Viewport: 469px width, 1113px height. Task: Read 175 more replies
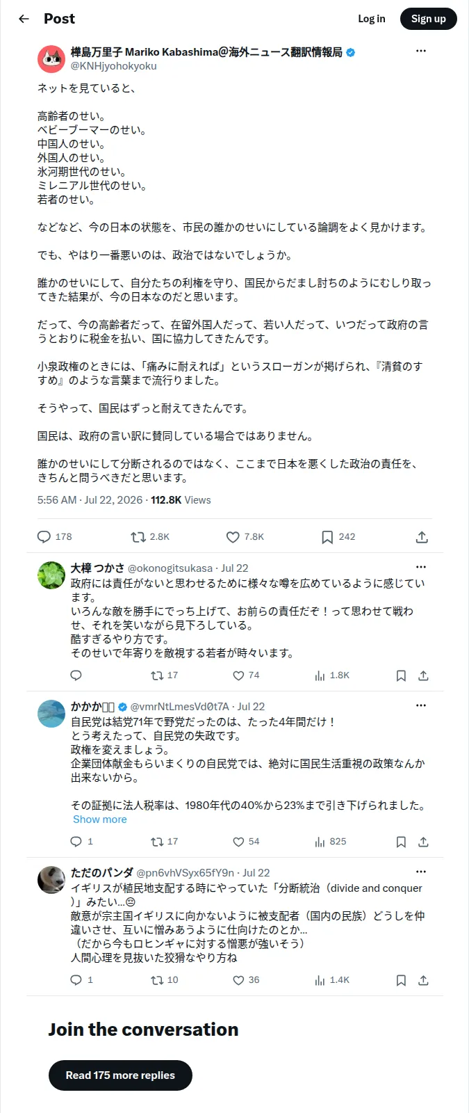click(120, 1075)
